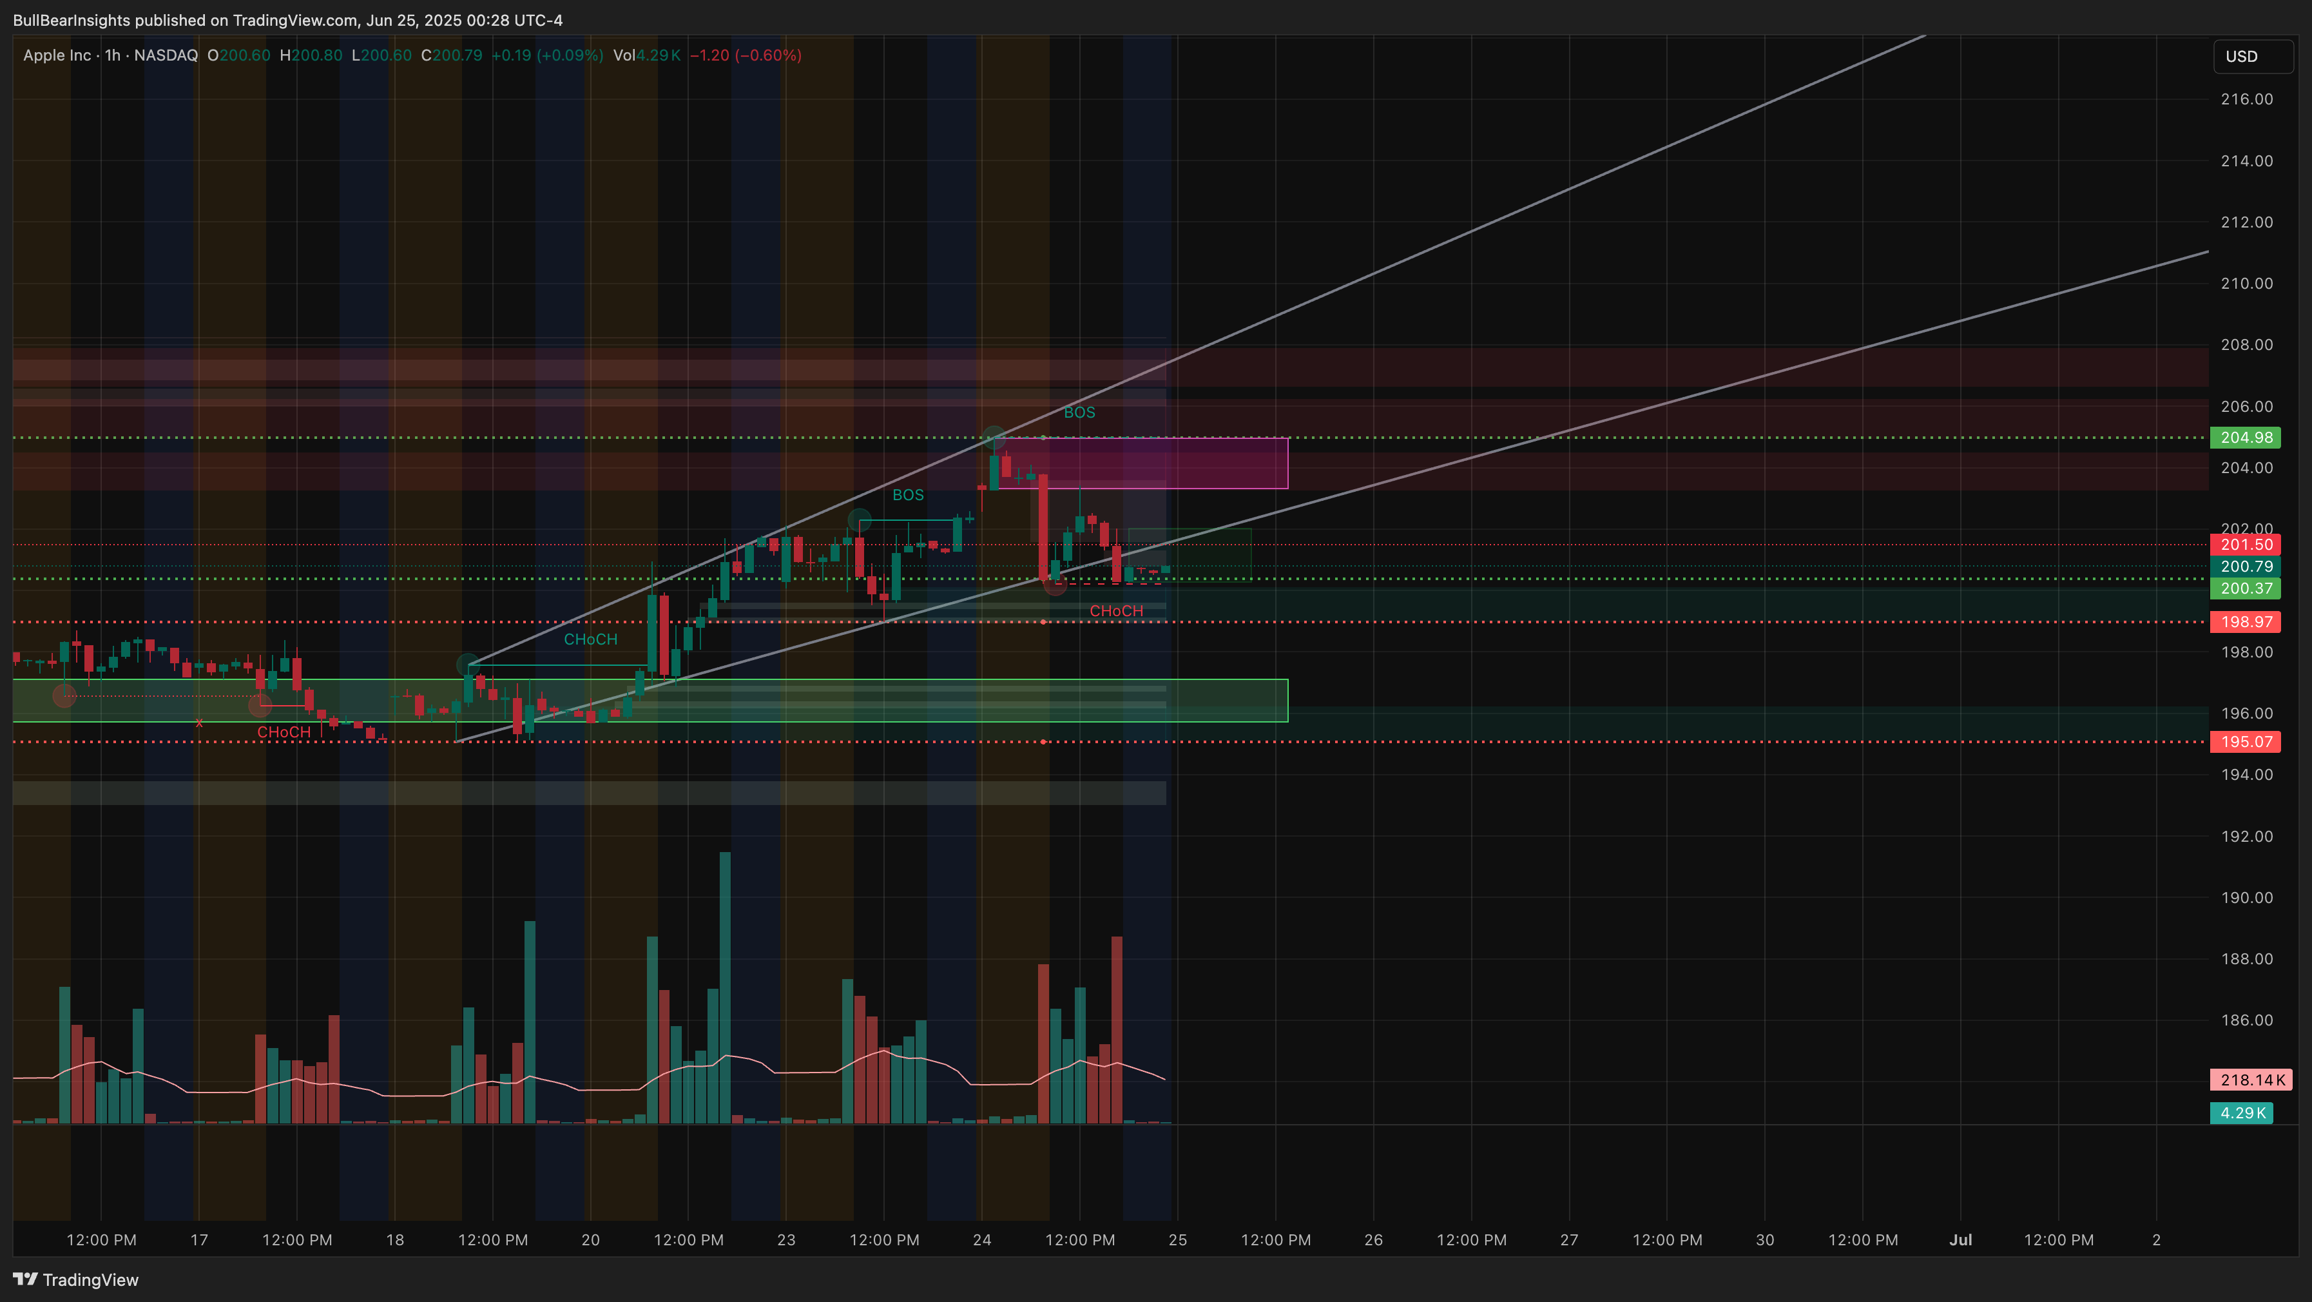The image size is (2312, 1302).
Task: Click the date 25 on the time axis
Action: 1177,1239
